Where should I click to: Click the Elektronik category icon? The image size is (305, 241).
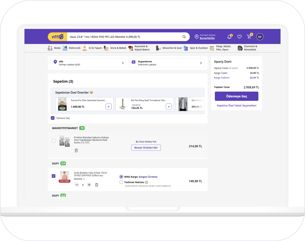pyautogui.click(x=65, y=48)
